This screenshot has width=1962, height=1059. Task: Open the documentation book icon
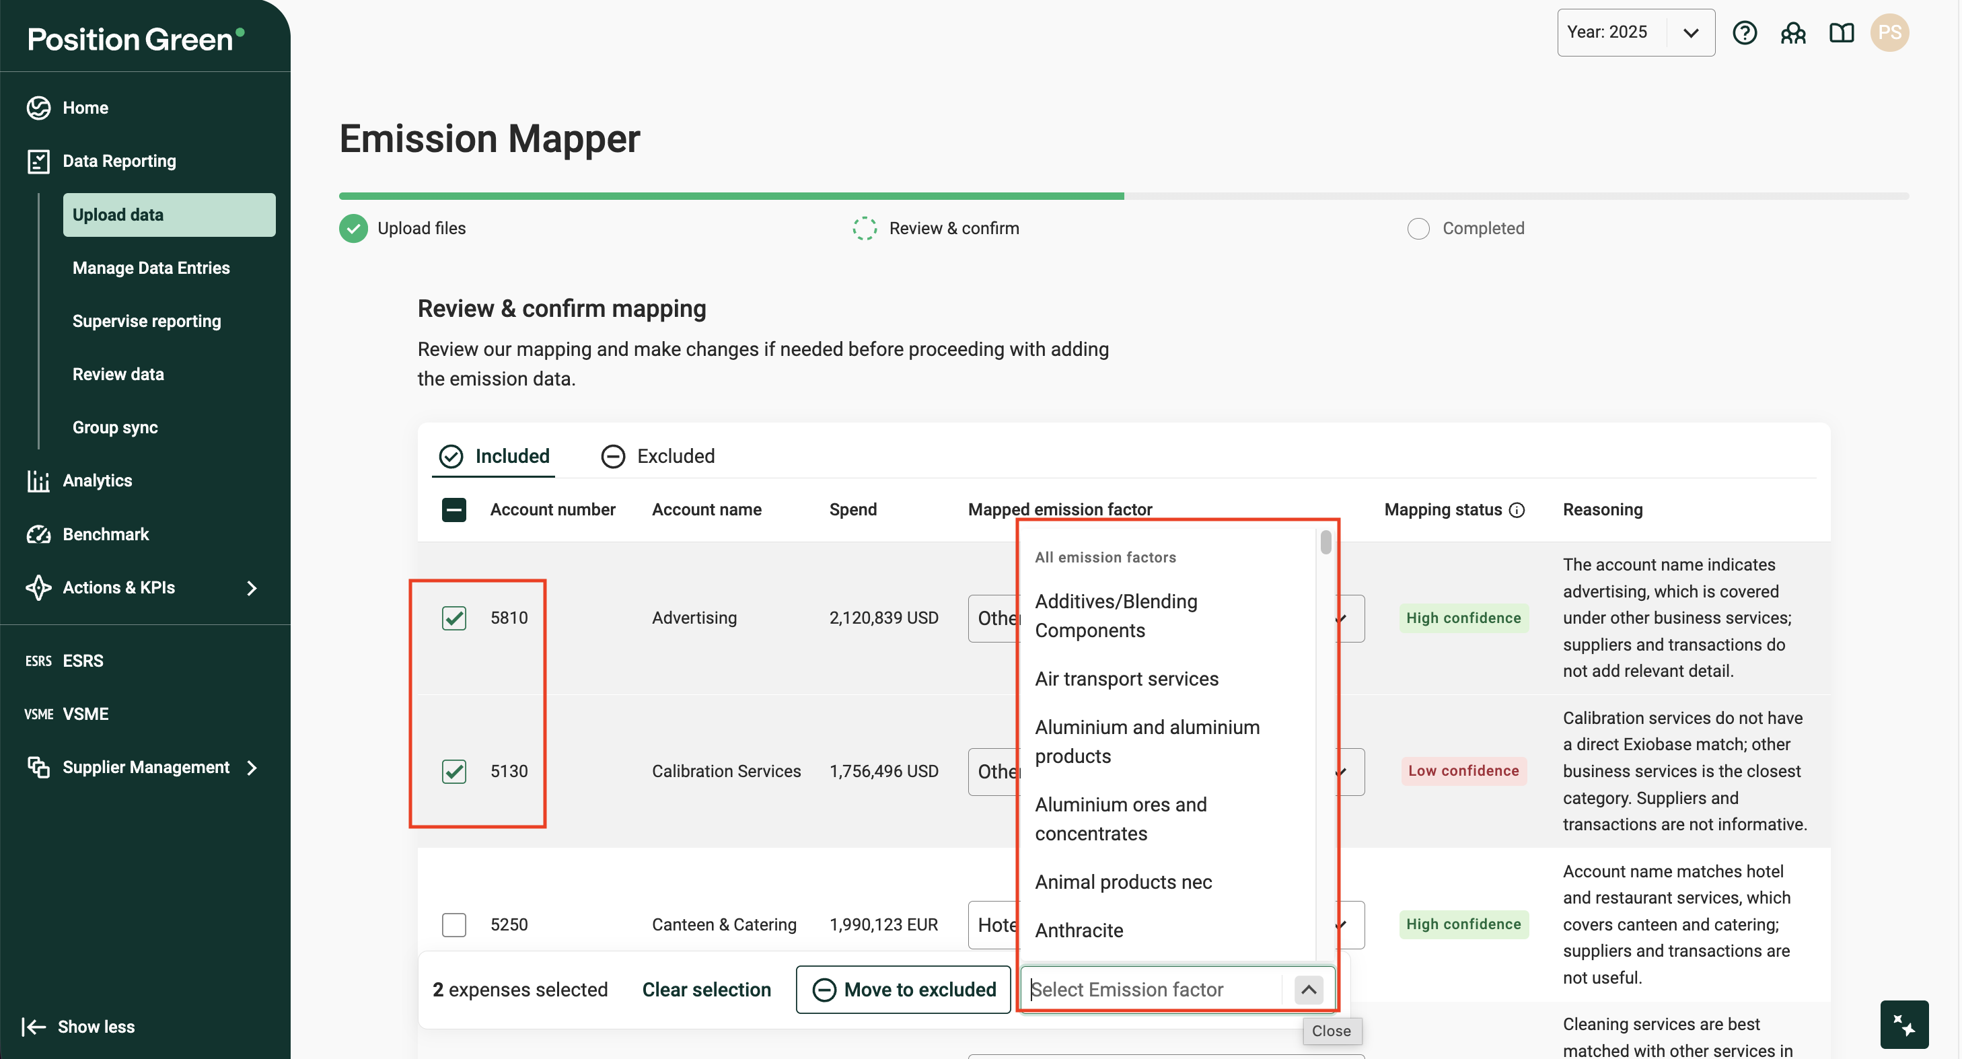1841,33
